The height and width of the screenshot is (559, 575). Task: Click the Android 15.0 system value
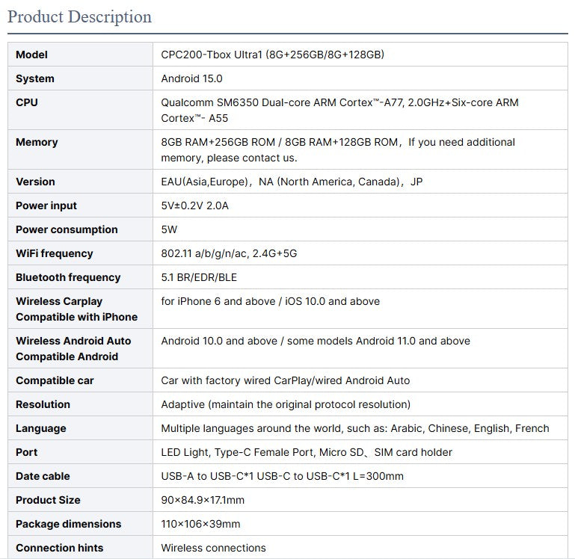point(191,78)
